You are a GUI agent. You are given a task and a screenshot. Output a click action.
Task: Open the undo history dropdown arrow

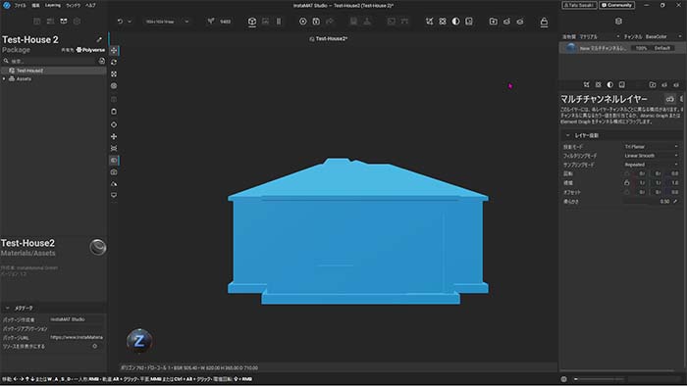click(x=130, y=22)
